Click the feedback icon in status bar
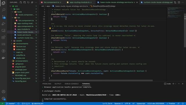Image resolution: width=186 pixels, height=105 pixels. [178, 104]
